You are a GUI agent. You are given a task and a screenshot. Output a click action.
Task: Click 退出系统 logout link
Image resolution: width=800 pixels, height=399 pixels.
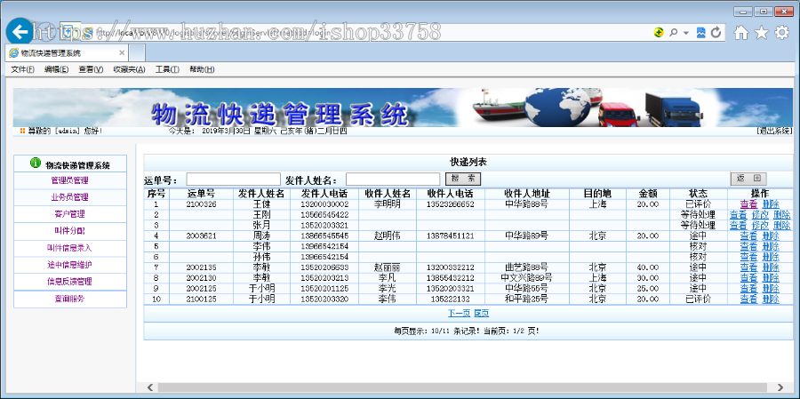774,132
